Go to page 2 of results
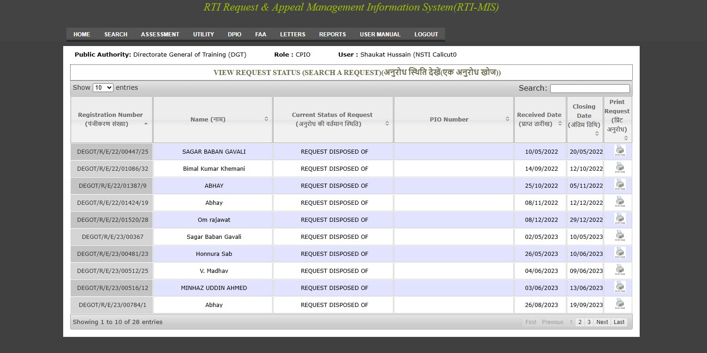Image resolution: width=707 pixels, height=353 pixels. click(580, 322)
